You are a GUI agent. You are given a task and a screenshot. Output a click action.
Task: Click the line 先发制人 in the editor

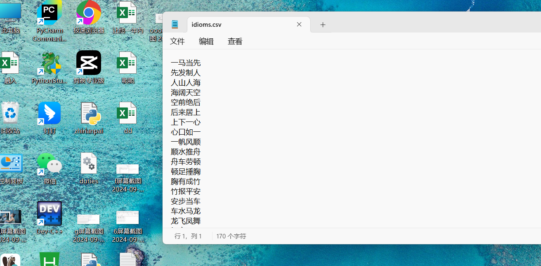[186, 72]
